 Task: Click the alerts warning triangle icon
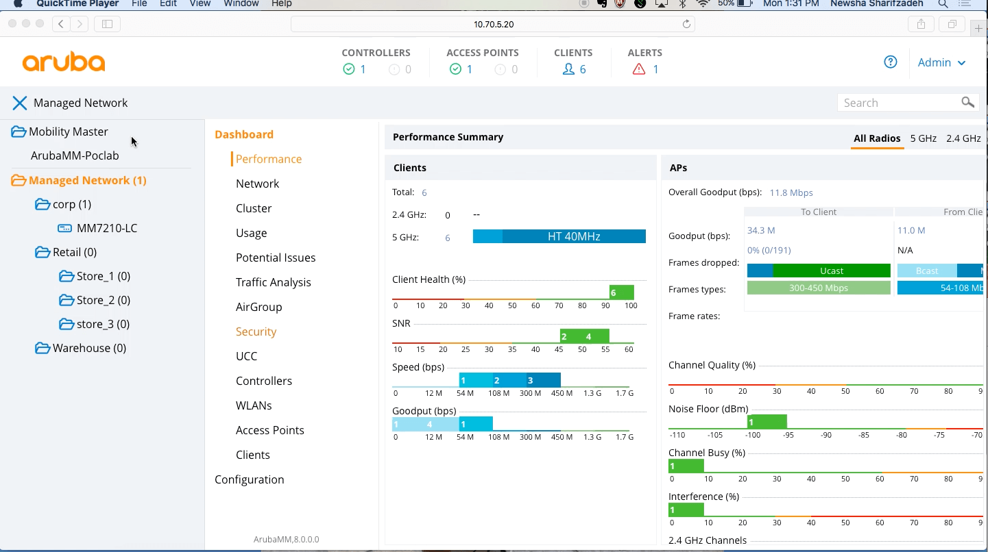point(639,69)
